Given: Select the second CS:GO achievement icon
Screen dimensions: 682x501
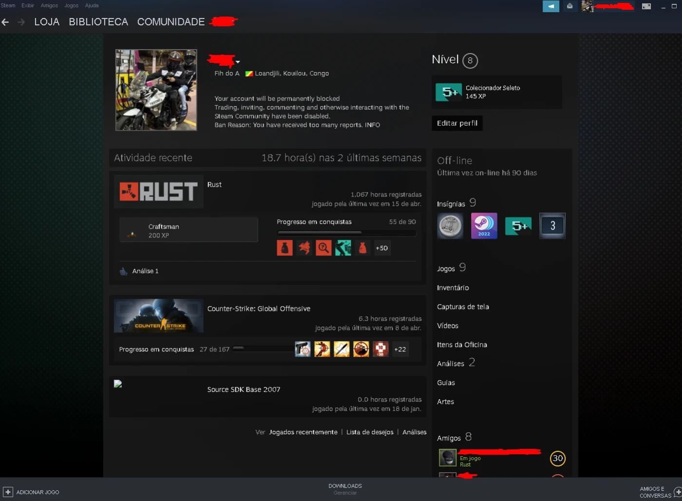Looking at the screenshot, I should [x=322, y=349].
